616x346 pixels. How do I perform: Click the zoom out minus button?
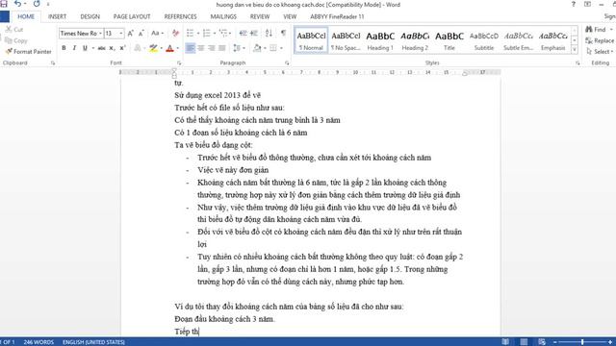pos(555,342)
